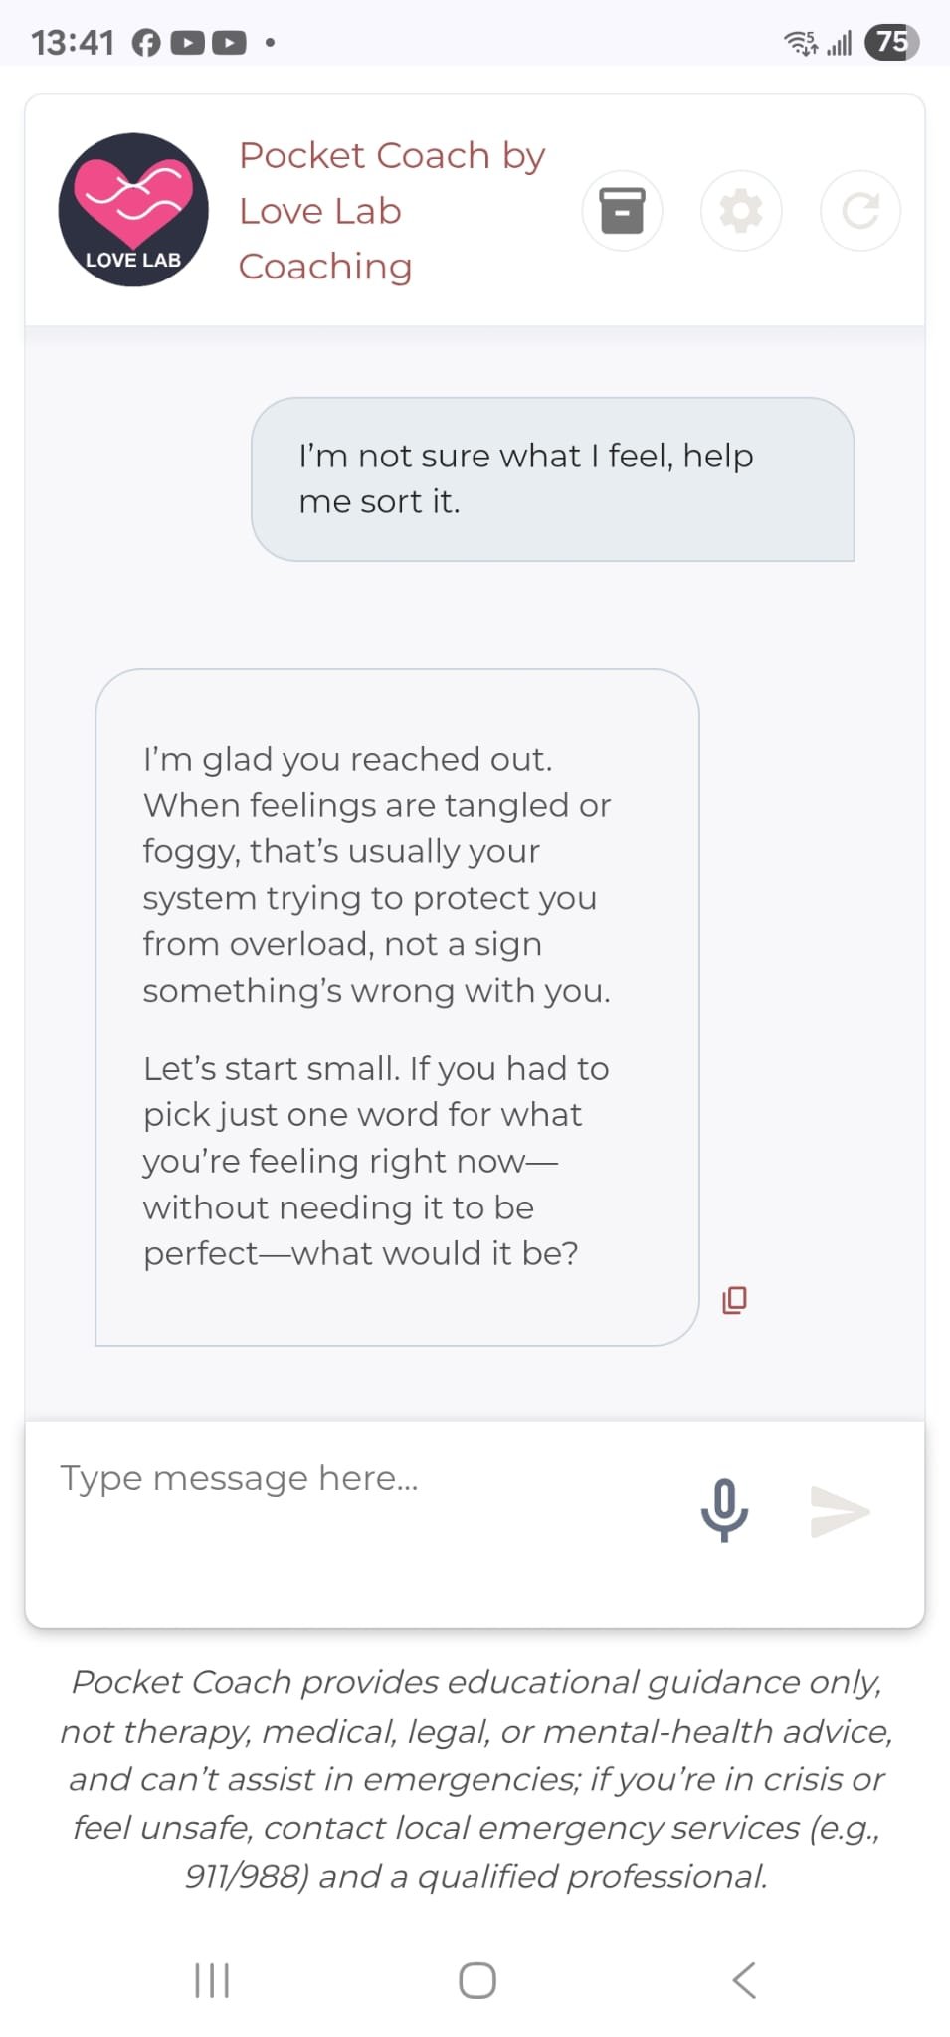The width and height of the screenshot is (950, 2037).
Task: Focus the 'Type message here...' input field
Action: (x=358, y=1479)
